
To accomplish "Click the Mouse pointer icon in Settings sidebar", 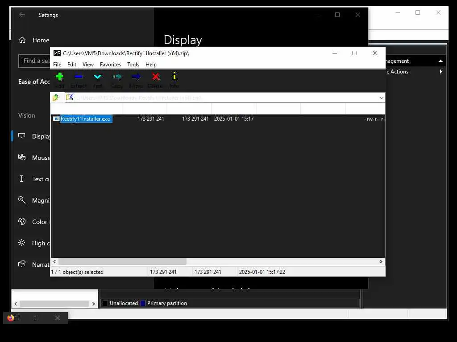I will tap(22, 157).
